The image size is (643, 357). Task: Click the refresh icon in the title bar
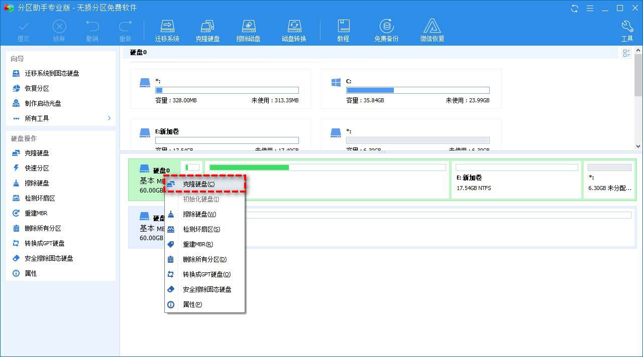pos(574,8)
